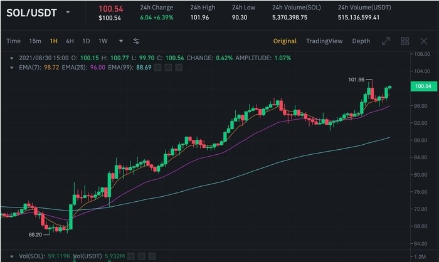Click the EMA(7) value 98.72

pos(51,68)
